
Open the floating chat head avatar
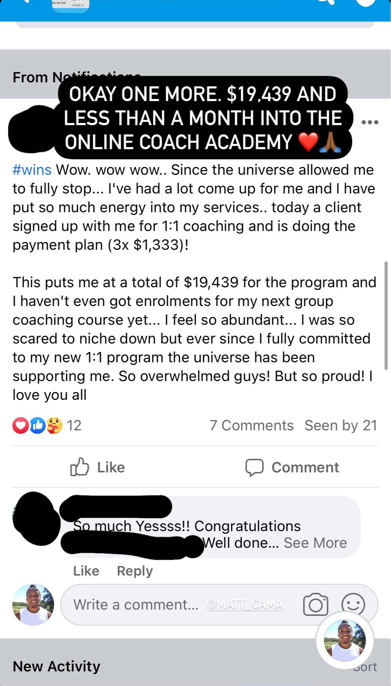[345, 640]
